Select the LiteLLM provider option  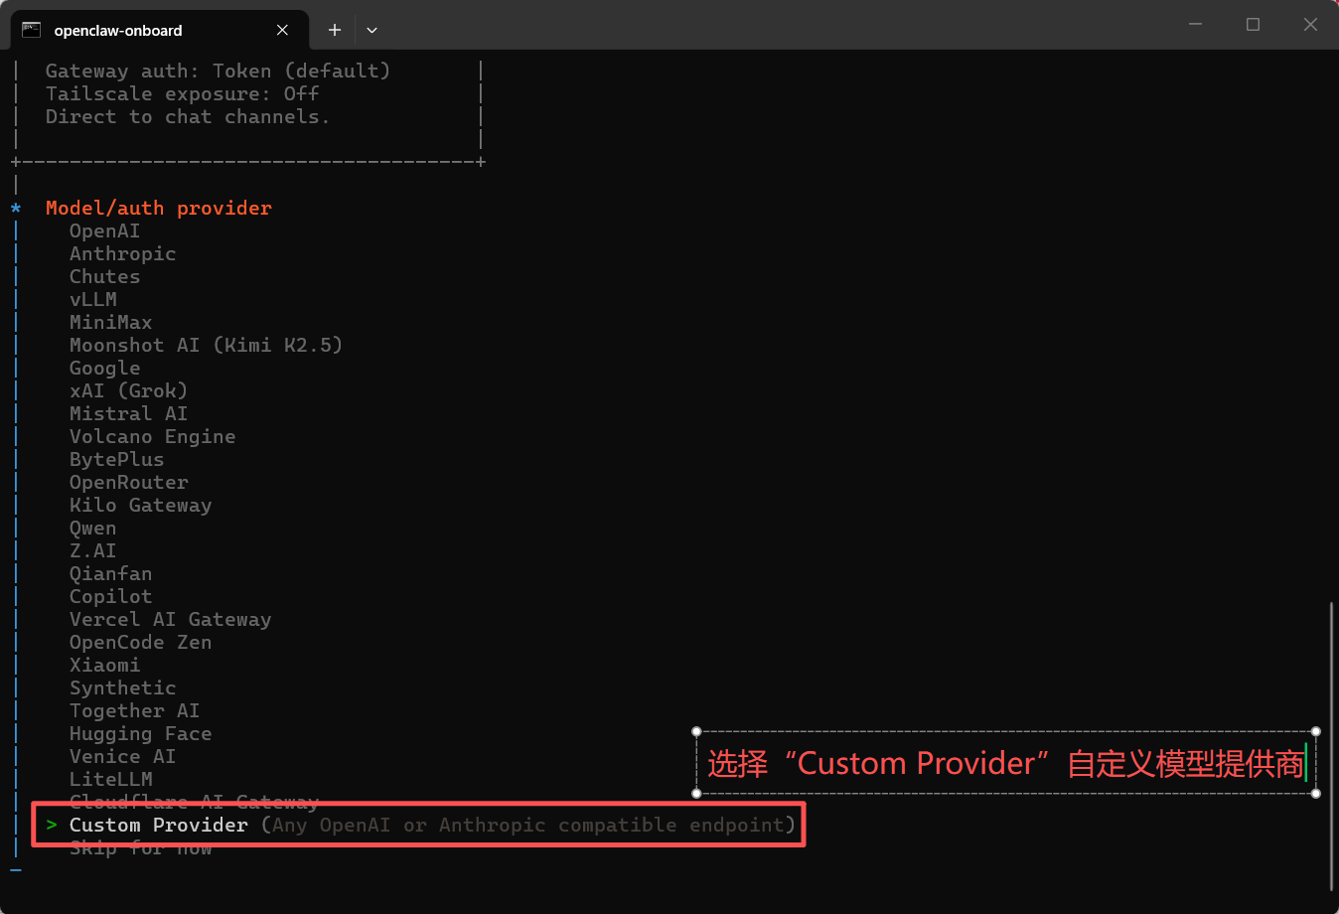point(110,780)
